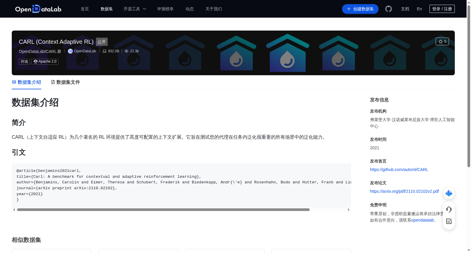
Task: Click the 发布机构 label
Action: coord(378,111)
